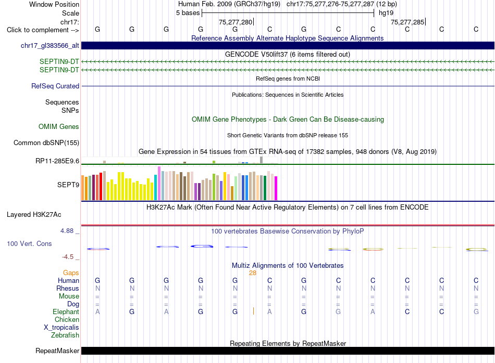Click the 'RefSeq genes from NCBI' title
The width and height of the screenshot is (495, 363).
[288, 79]
